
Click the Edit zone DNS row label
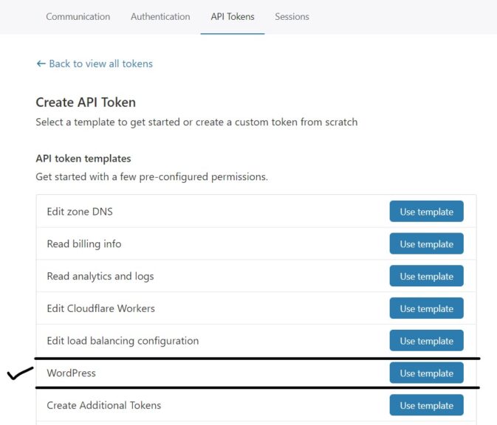coord(80,211)
